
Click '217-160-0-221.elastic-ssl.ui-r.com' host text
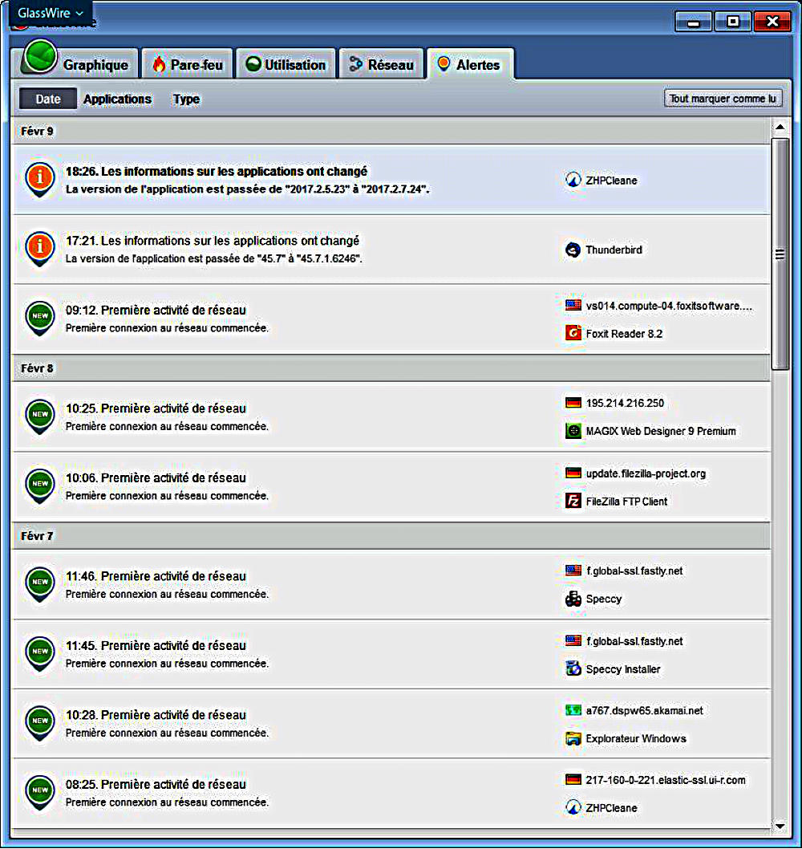666,780
